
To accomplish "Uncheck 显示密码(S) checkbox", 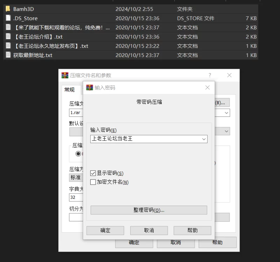I will (x=93, y=173).
